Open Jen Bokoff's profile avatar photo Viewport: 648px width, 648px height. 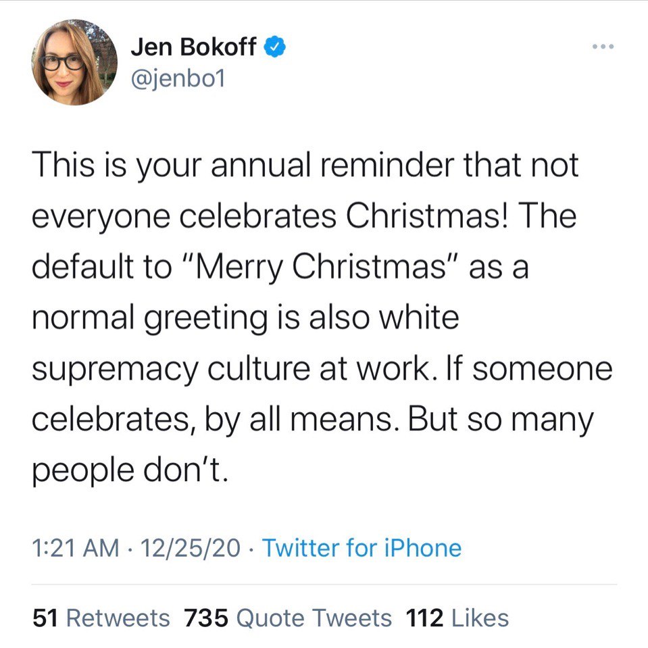[x=74, y=62]
